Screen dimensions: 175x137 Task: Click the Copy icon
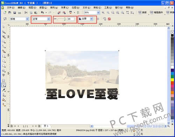31,13
